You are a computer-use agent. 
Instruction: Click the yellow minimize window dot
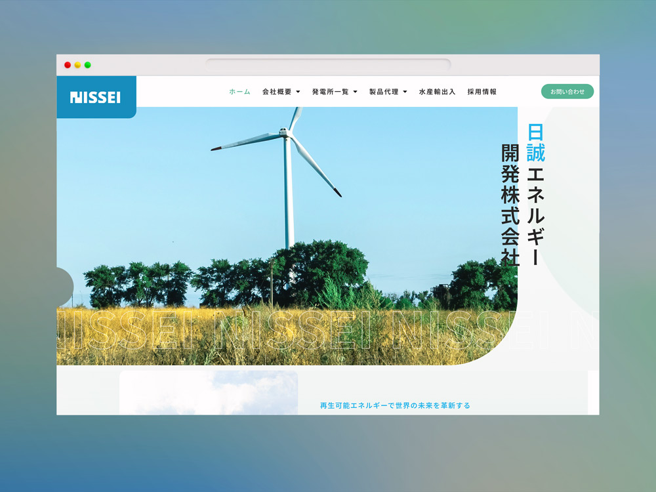pos(77,65)
